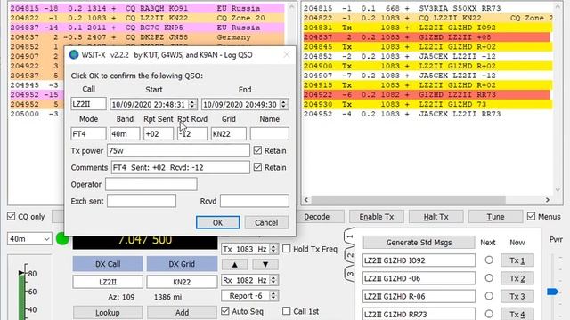Click the Tx 3 button
This screenshot has height=320, width=570.
coord(517,296)
